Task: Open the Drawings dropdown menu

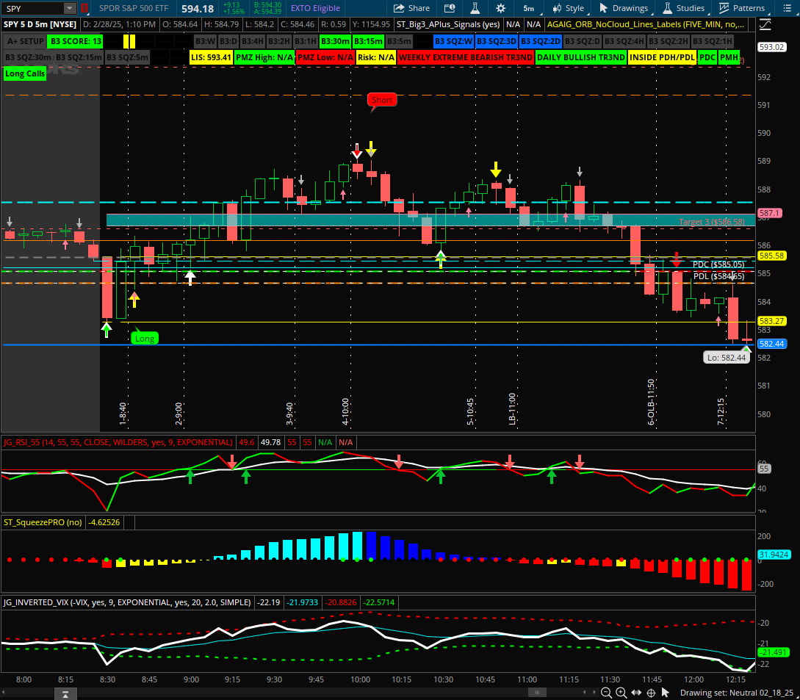Action: click(x=624, y=8)
